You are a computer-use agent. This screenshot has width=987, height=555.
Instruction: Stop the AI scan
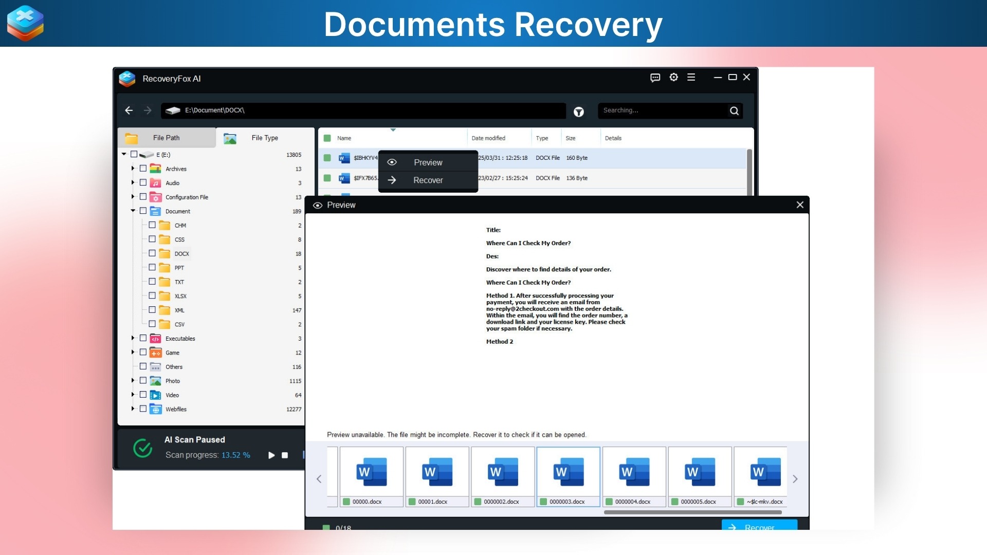tap(285, 455)
